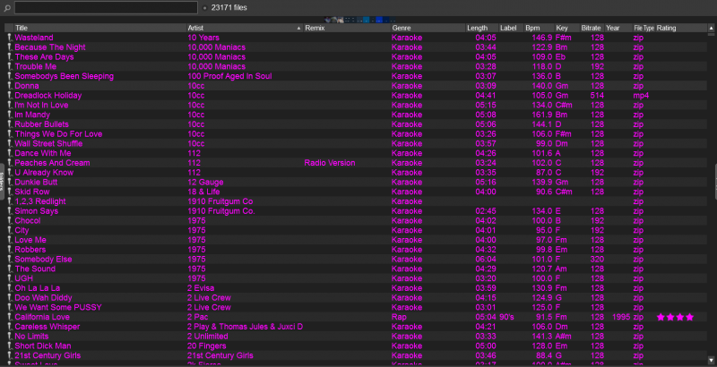Click microphone icon for Dance With Me
The image size is (717, 367).
[9, 153]
